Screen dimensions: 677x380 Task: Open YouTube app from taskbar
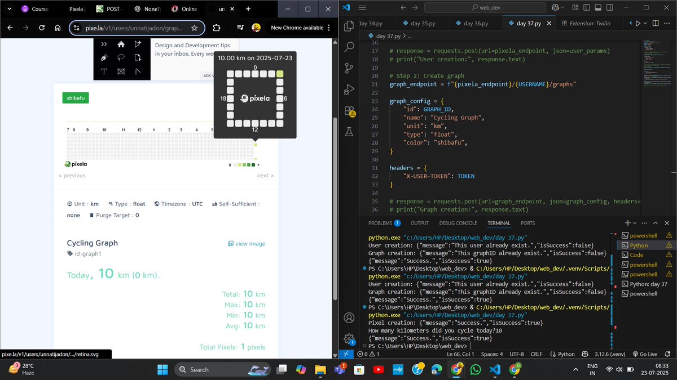click(378, 370)
